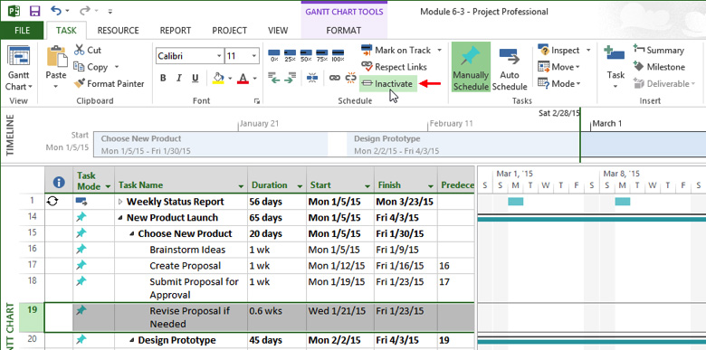Collapse the Design Prototype summary
Viewport: 706px width, 350px height.
pyautogui.click(x=132, y=341)
